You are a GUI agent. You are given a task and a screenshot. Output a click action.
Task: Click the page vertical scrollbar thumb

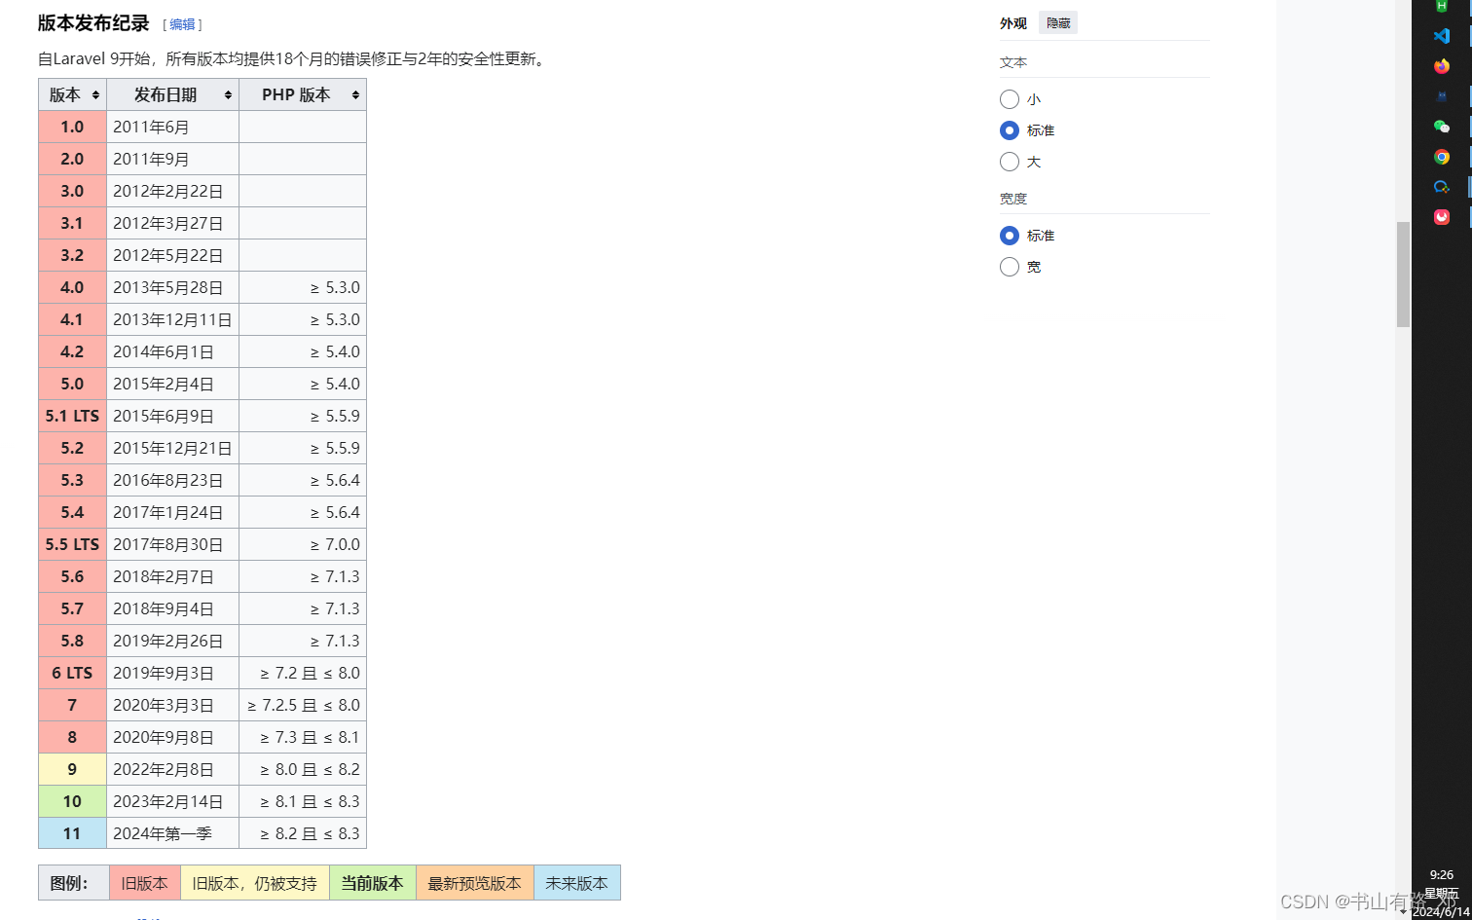click(x=1403, y=275)
